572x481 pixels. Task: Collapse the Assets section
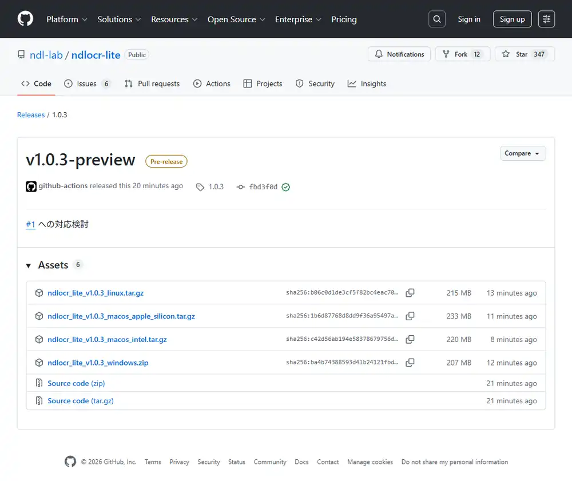point(29,265)
